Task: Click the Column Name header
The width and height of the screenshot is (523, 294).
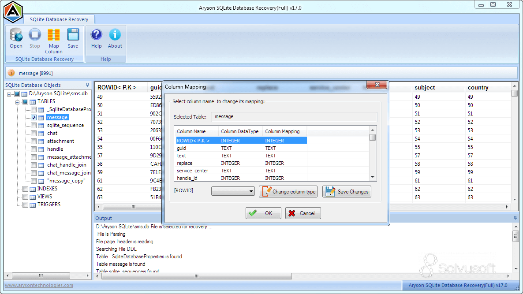Action: (x=197, y=131)
